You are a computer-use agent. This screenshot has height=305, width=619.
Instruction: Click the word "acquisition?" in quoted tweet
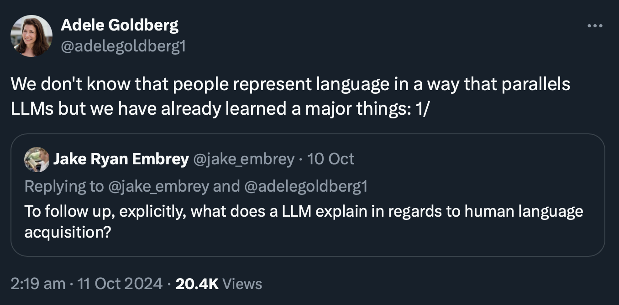coord(68,232)
